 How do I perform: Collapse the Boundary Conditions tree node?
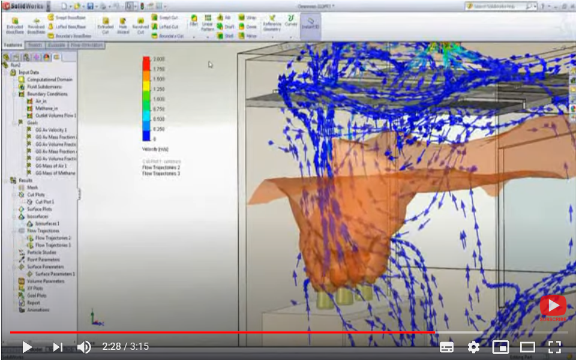14,94
